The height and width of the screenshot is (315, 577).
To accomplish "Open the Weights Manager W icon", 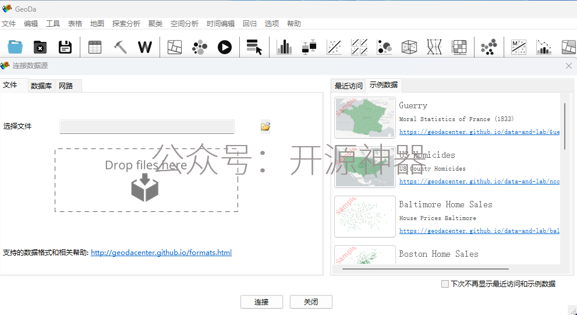I will coord(144,47).
